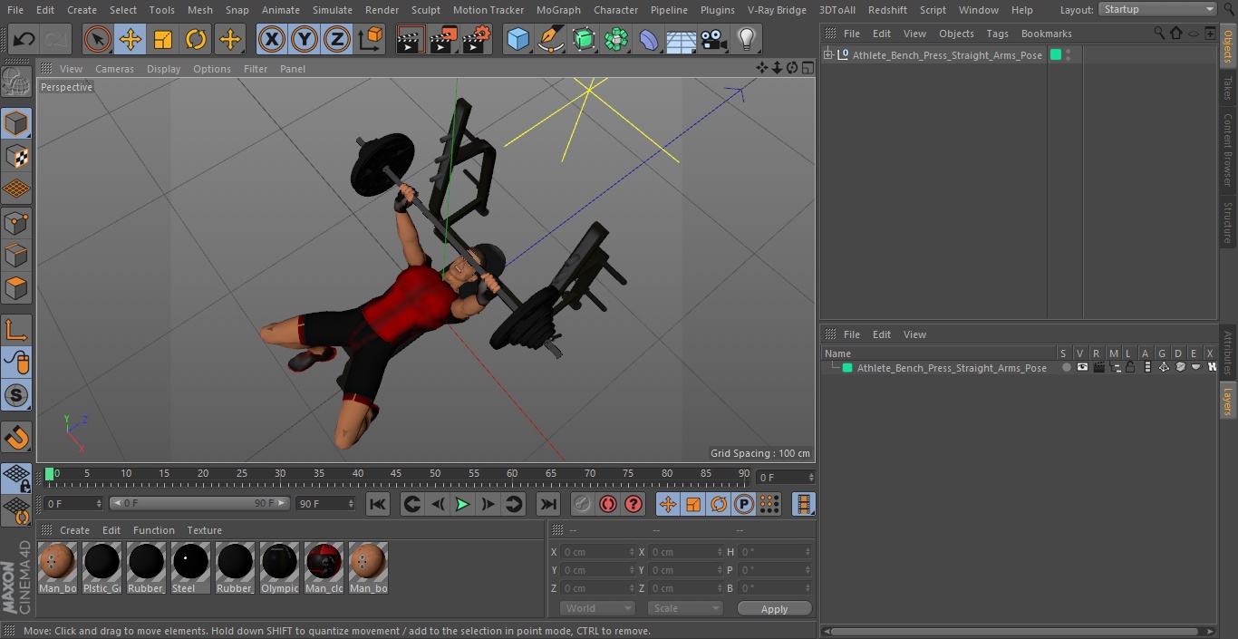This screenshot has height=639, width=1238.
Task: Click the start frame 0 F field
Action: 73,503
